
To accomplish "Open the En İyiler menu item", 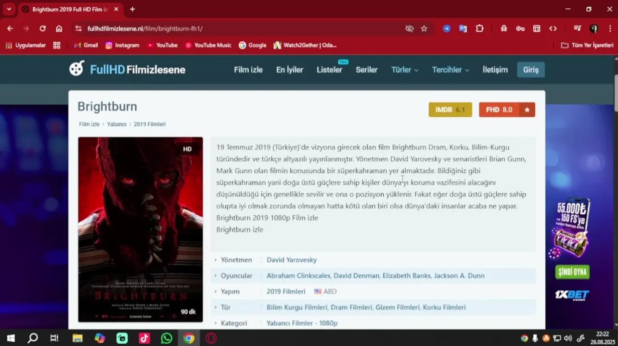I will point(290,70).
